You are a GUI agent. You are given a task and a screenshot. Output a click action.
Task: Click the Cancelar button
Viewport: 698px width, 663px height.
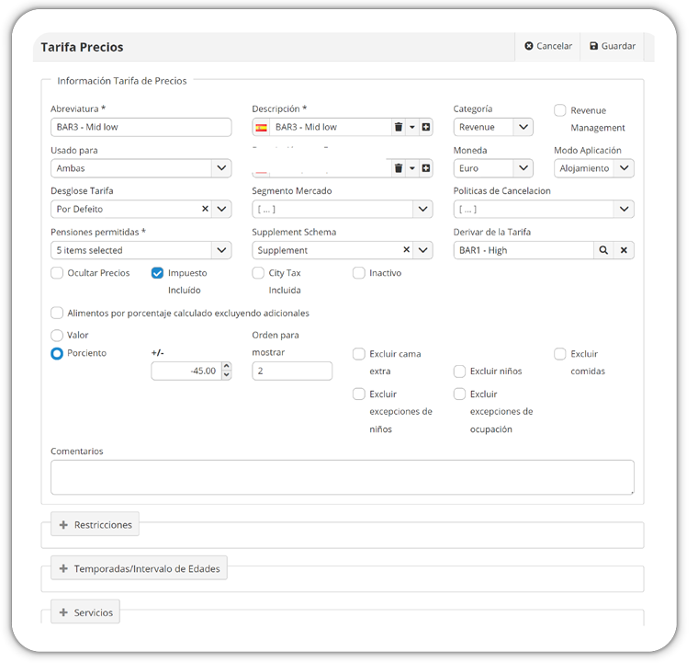(548, 46)
